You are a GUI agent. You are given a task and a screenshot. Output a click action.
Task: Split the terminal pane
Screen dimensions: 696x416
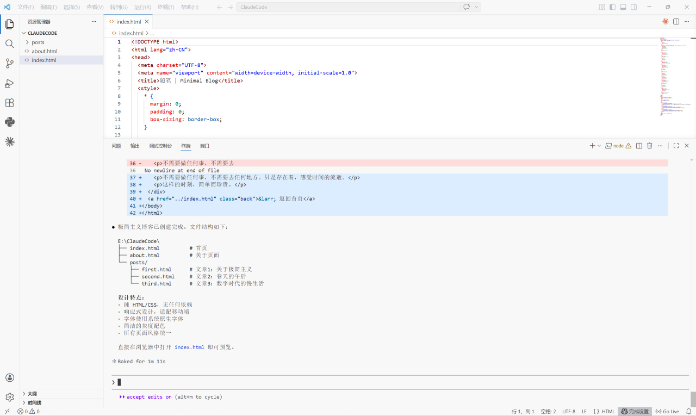(639, 146)
